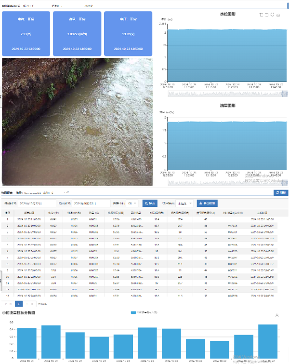Screen dimensions: 289x364
Task: Click the search button with magnifier icon
Action: [x=150, y=203]
